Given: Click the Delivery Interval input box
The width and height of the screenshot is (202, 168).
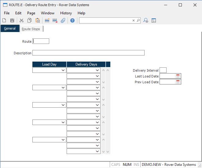Looking at the screenshot, I should click(163, 70).
